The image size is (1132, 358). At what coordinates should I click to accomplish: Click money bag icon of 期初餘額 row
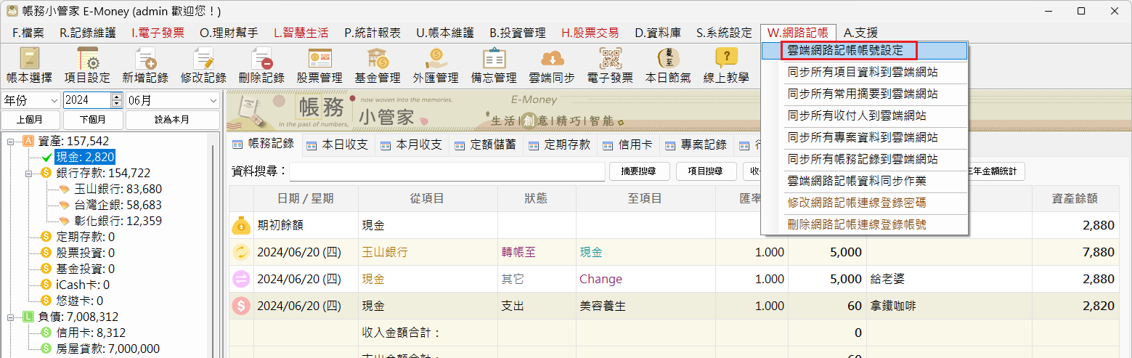click(x=241, y=226)
